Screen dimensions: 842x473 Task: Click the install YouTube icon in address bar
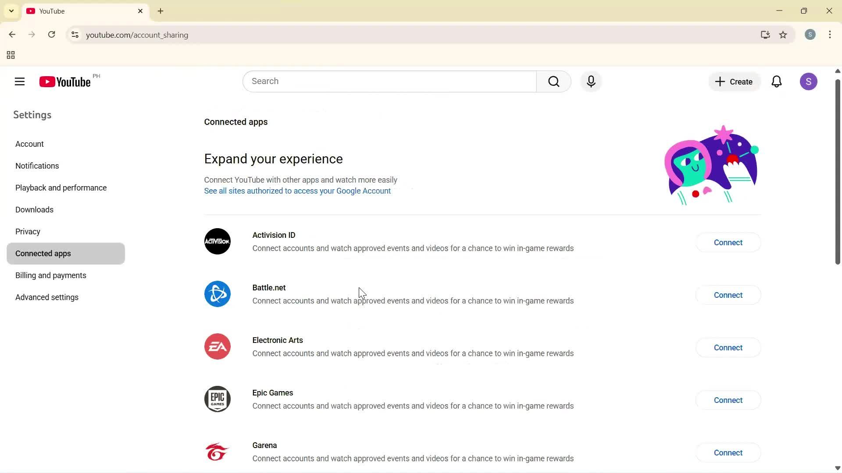[x=765, y=35]
